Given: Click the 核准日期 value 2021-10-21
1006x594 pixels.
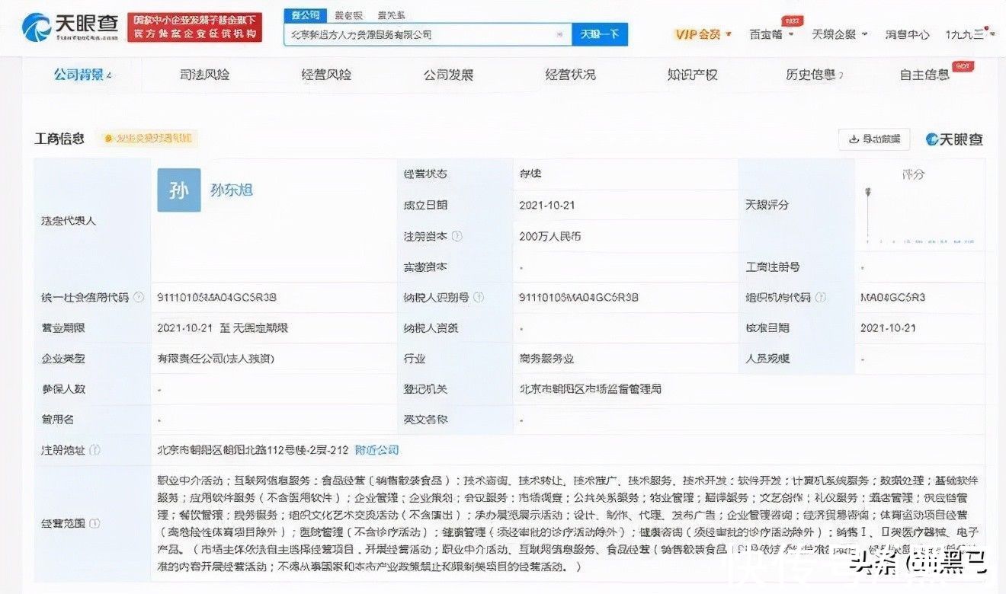Looking at the screenshot, I should click(888, 328).
